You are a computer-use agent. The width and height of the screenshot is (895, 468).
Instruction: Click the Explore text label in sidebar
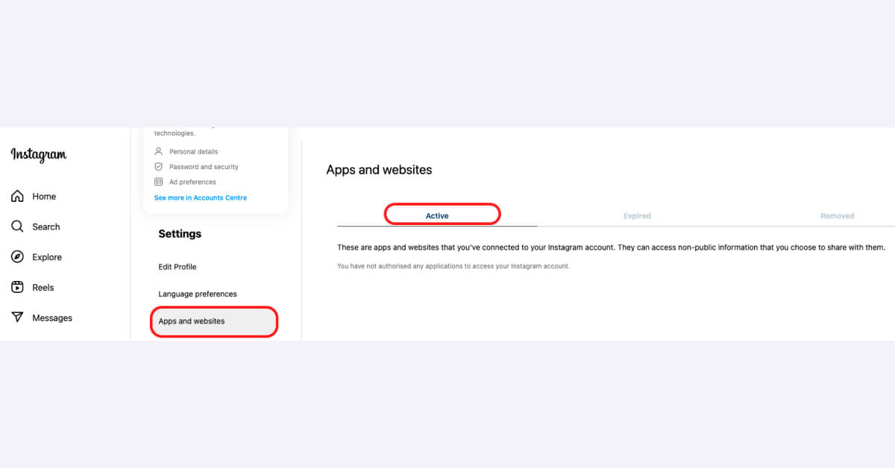47,257
